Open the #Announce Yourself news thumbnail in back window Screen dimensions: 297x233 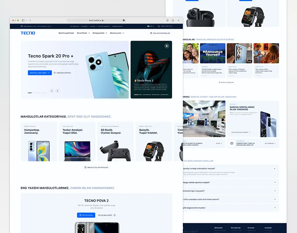[x=213, y=53]
